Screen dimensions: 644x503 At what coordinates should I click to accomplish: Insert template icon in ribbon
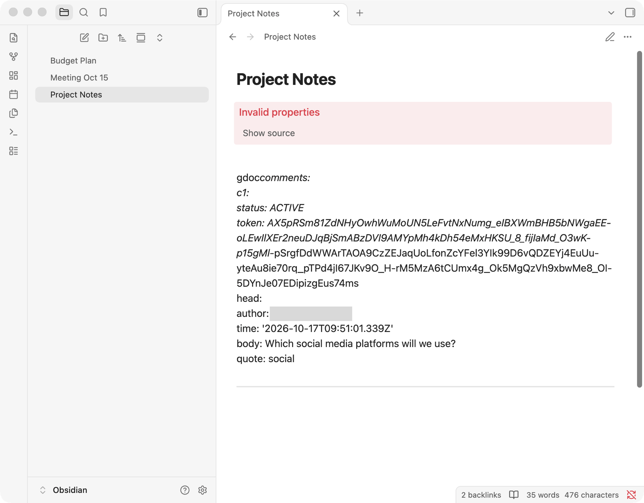coord(13,113)
